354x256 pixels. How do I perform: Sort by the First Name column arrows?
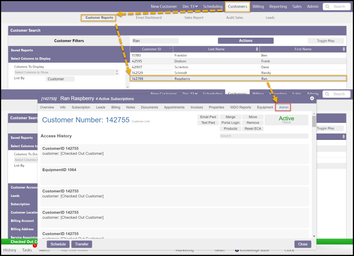[x=344, y=49]
